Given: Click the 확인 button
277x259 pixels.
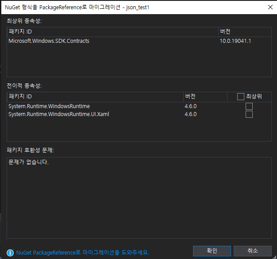Looking at the screenshot, I should [x=212, y=251].
